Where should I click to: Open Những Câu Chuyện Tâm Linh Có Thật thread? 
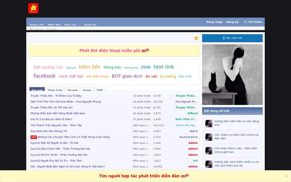pos(74,137)
